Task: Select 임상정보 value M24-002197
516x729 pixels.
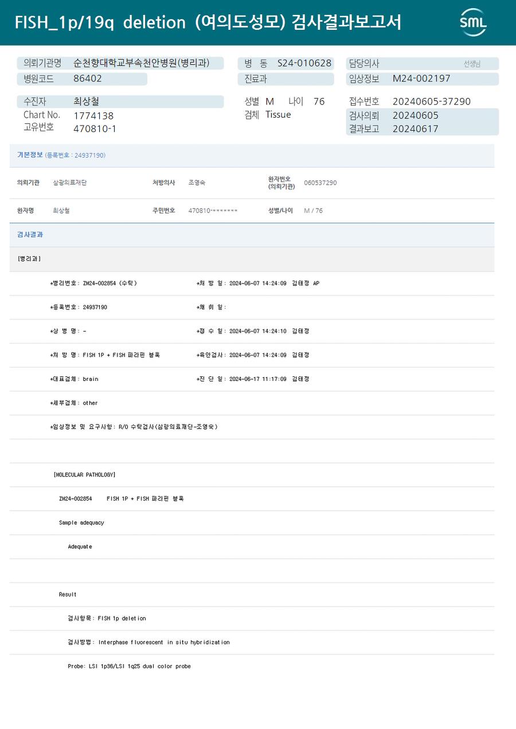Action: [x=421, y=79]
